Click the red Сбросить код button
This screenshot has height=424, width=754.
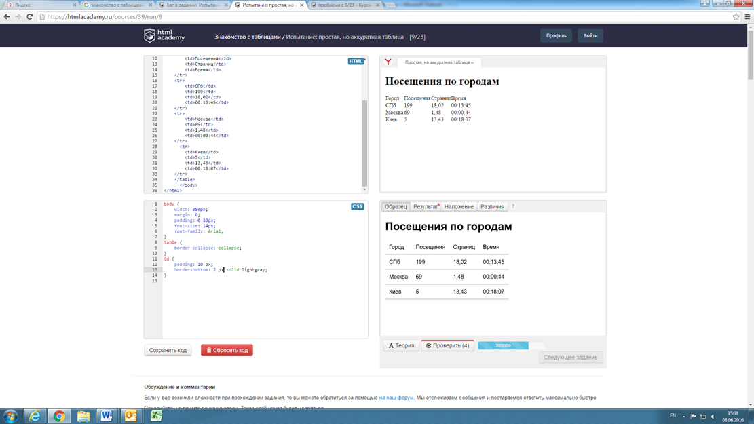227,350
